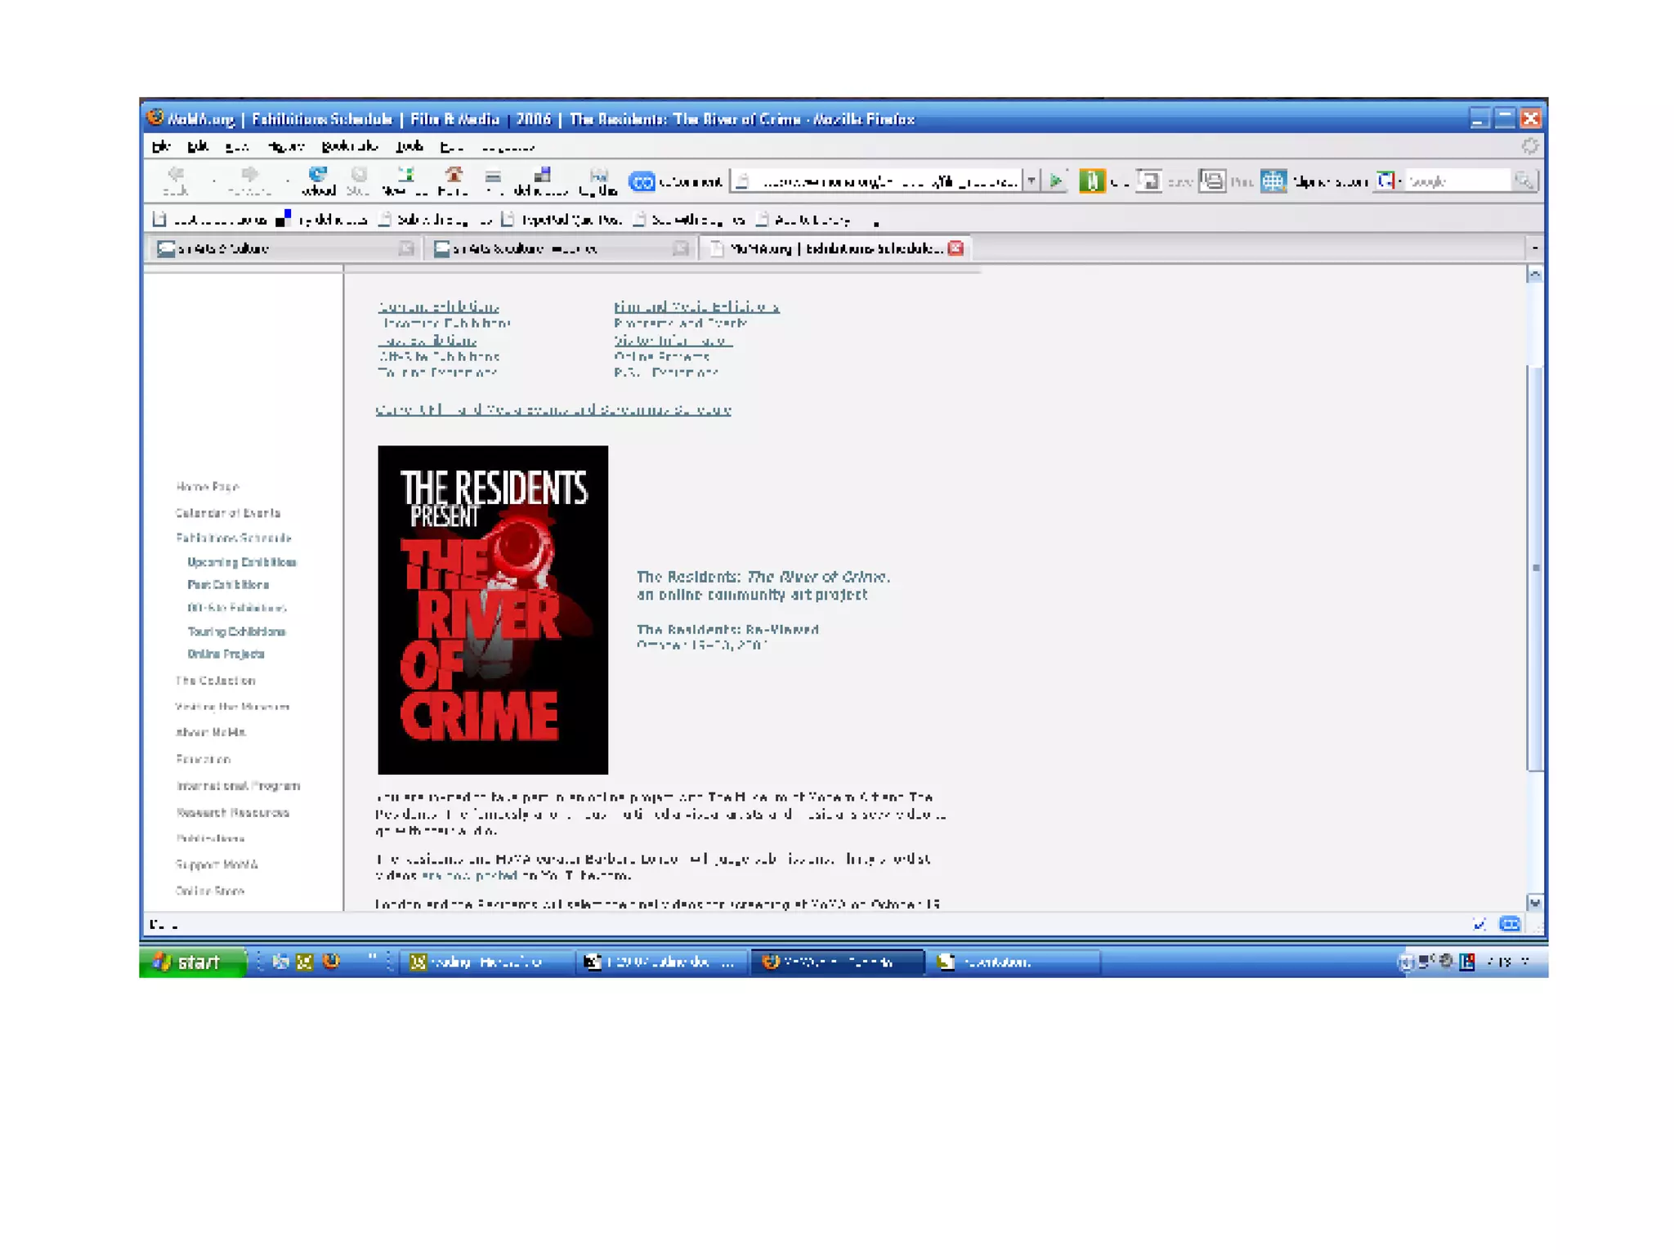Close the MoMA.org Exhibitions Schedule tab

click(956, 248)
